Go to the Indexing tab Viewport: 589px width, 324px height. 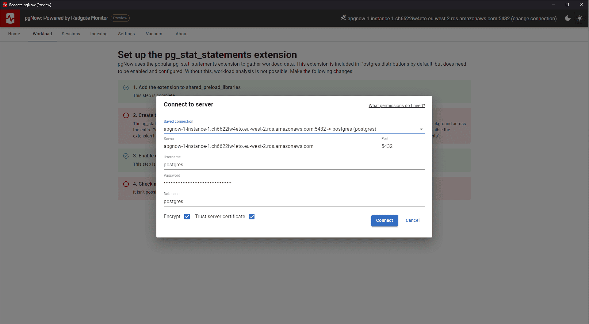click(x=99, y=34)
